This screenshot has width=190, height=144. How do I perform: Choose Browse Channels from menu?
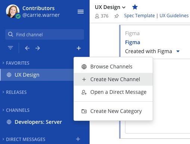[x=113, y=67]
